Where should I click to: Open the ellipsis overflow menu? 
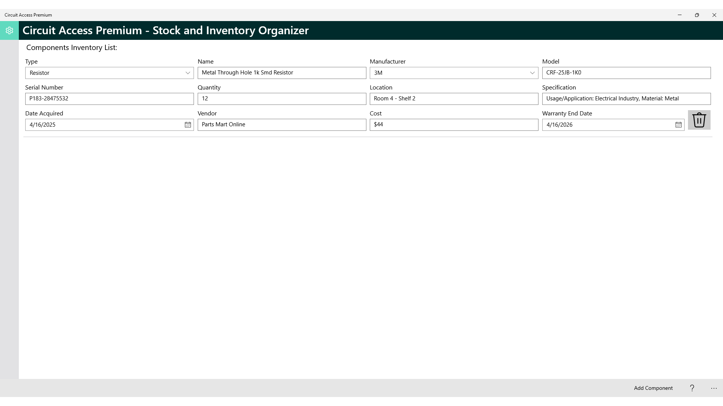(713, 388)
